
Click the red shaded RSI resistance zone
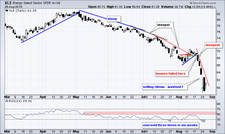pos(150,113)
